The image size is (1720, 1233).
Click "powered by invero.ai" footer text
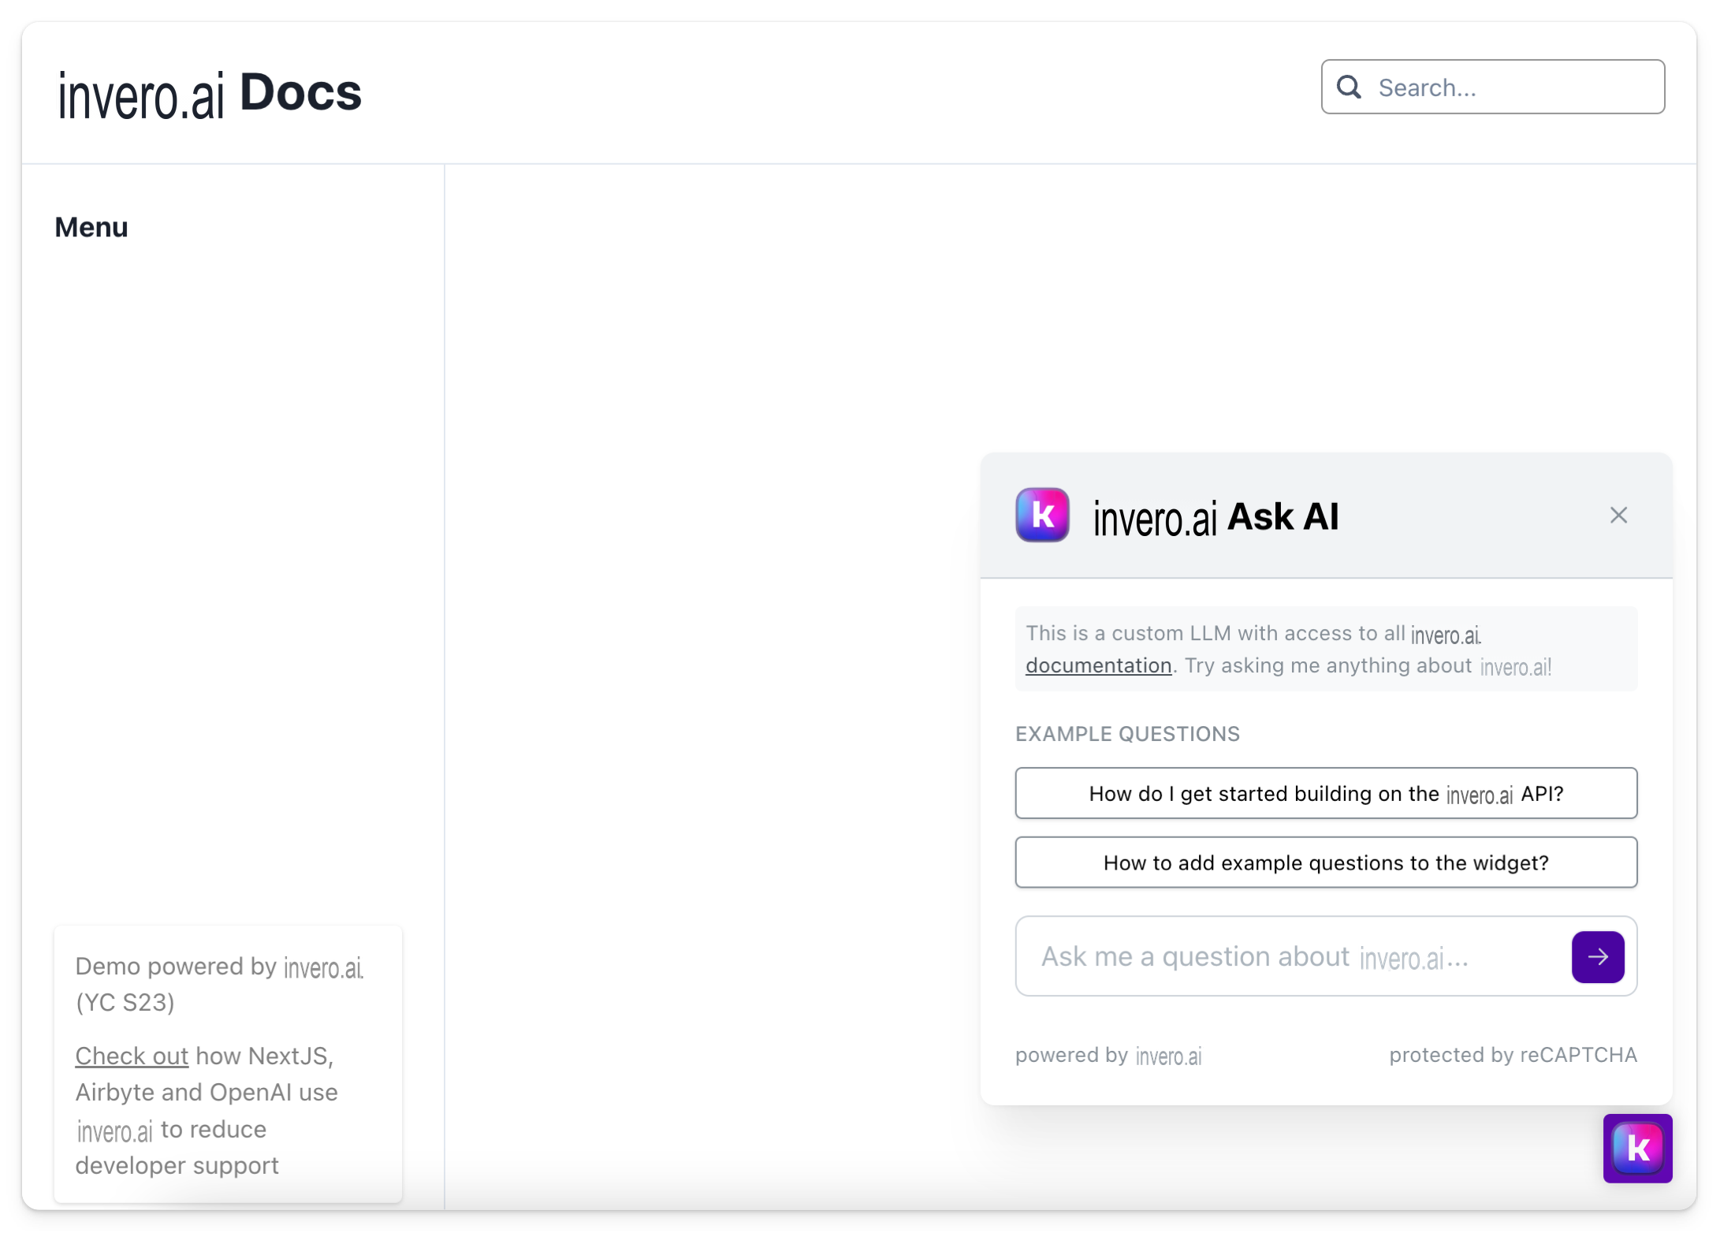pos(1108,1055)
